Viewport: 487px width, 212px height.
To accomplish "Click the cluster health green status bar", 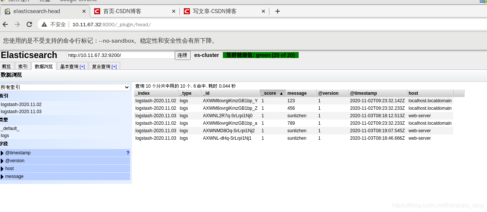I will coord(261,55).
